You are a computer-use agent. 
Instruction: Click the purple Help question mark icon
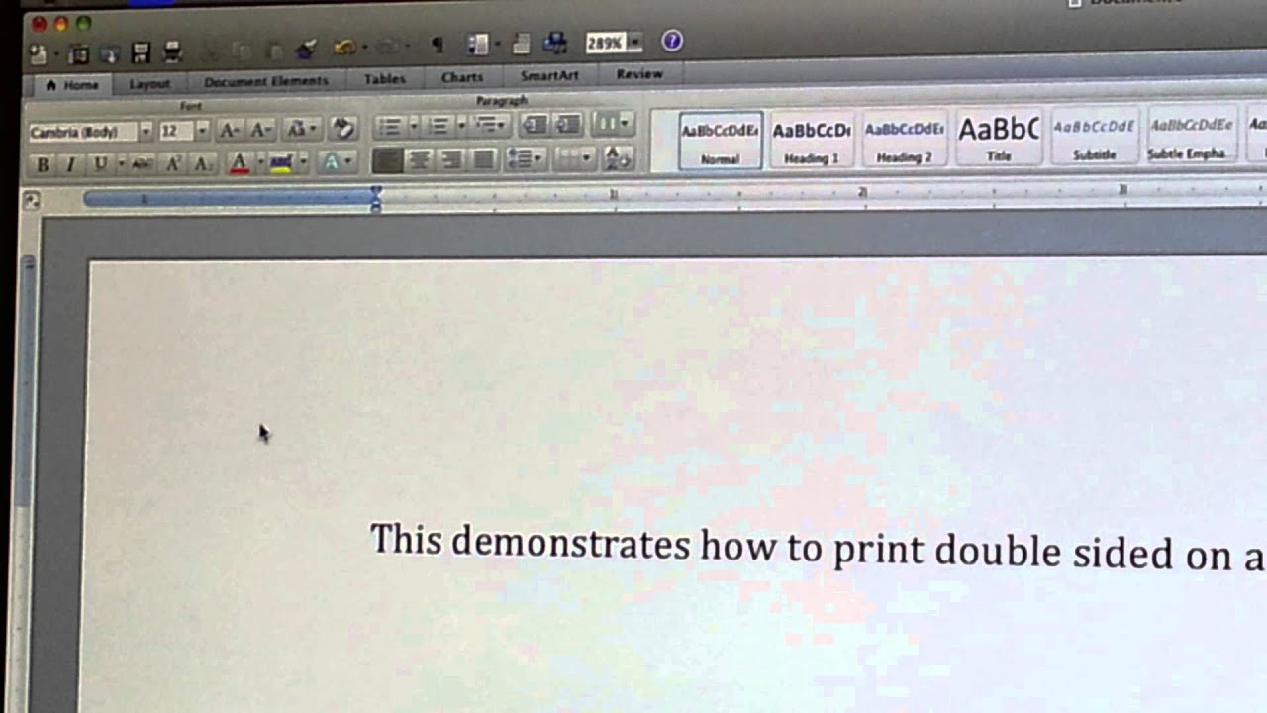tap(672, 41)
